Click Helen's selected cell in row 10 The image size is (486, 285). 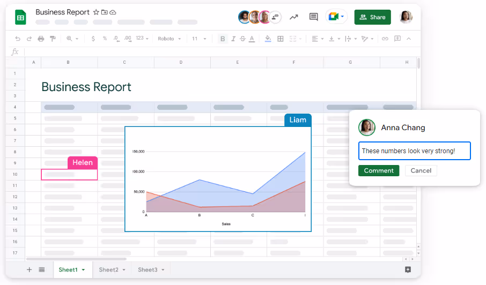pos(69,175)
